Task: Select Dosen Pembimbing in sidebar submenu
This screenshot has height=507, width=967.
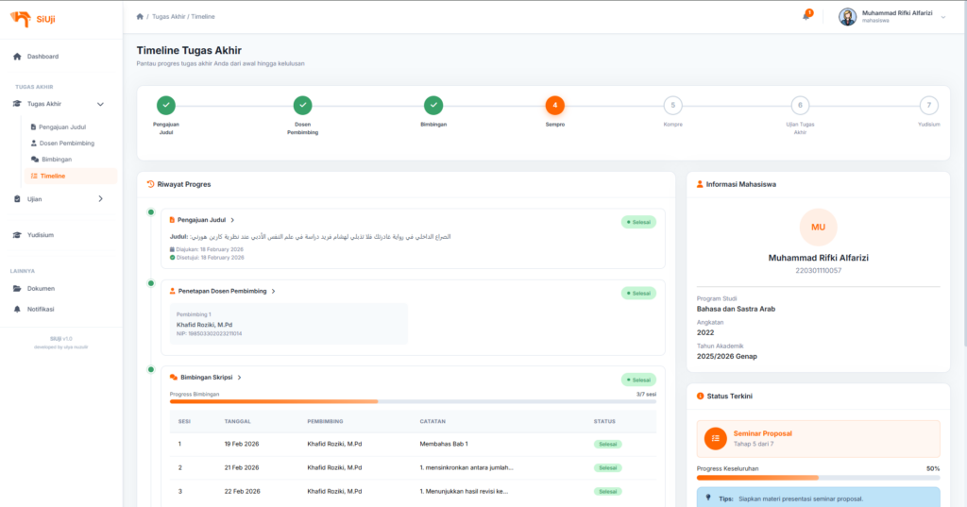Action: click(66, 144)
